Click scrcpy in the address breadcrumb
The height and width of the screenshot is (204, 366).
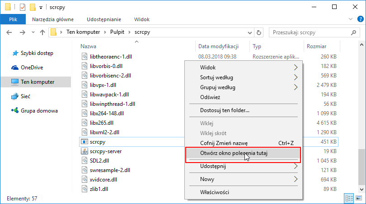click(142, 32)
